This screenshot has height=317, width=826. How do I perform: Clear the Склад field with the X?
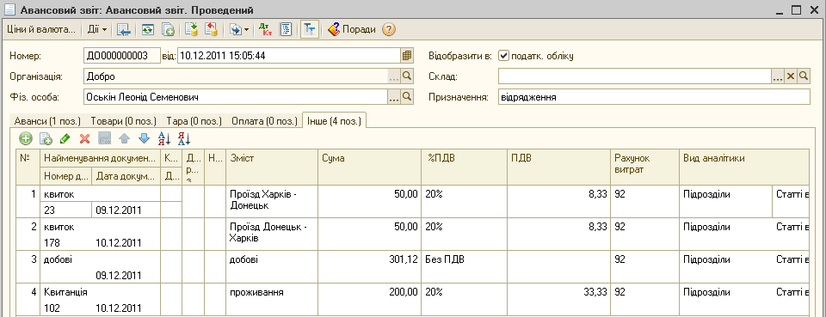[x=791, y=76]
